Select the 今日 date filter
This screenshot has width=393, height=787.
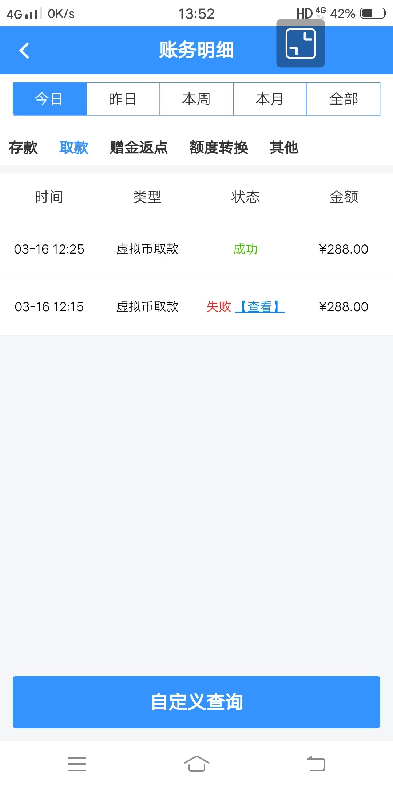click(x=49, y=99)
